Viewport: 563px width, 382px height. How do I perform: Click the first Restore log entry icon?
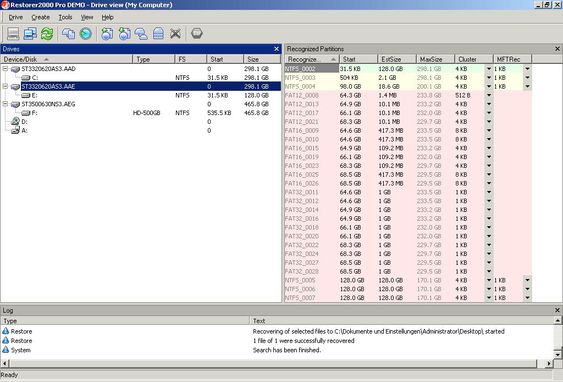(x=5, y=331)
